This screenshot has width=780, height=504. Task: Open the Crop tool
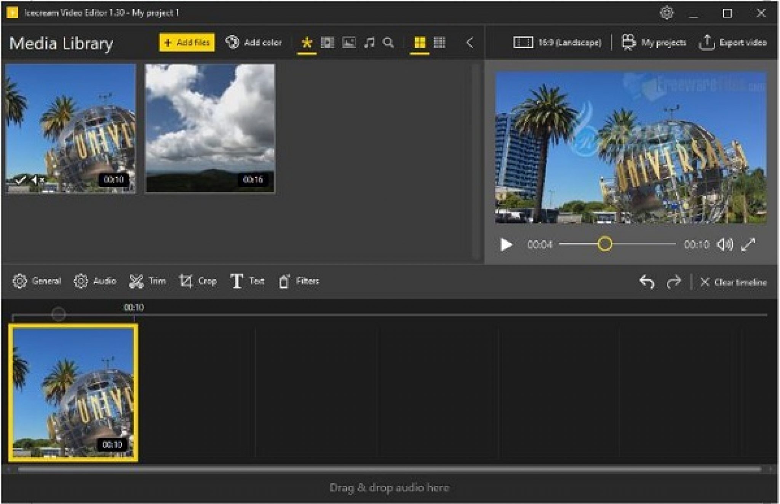tap(198, 281)
